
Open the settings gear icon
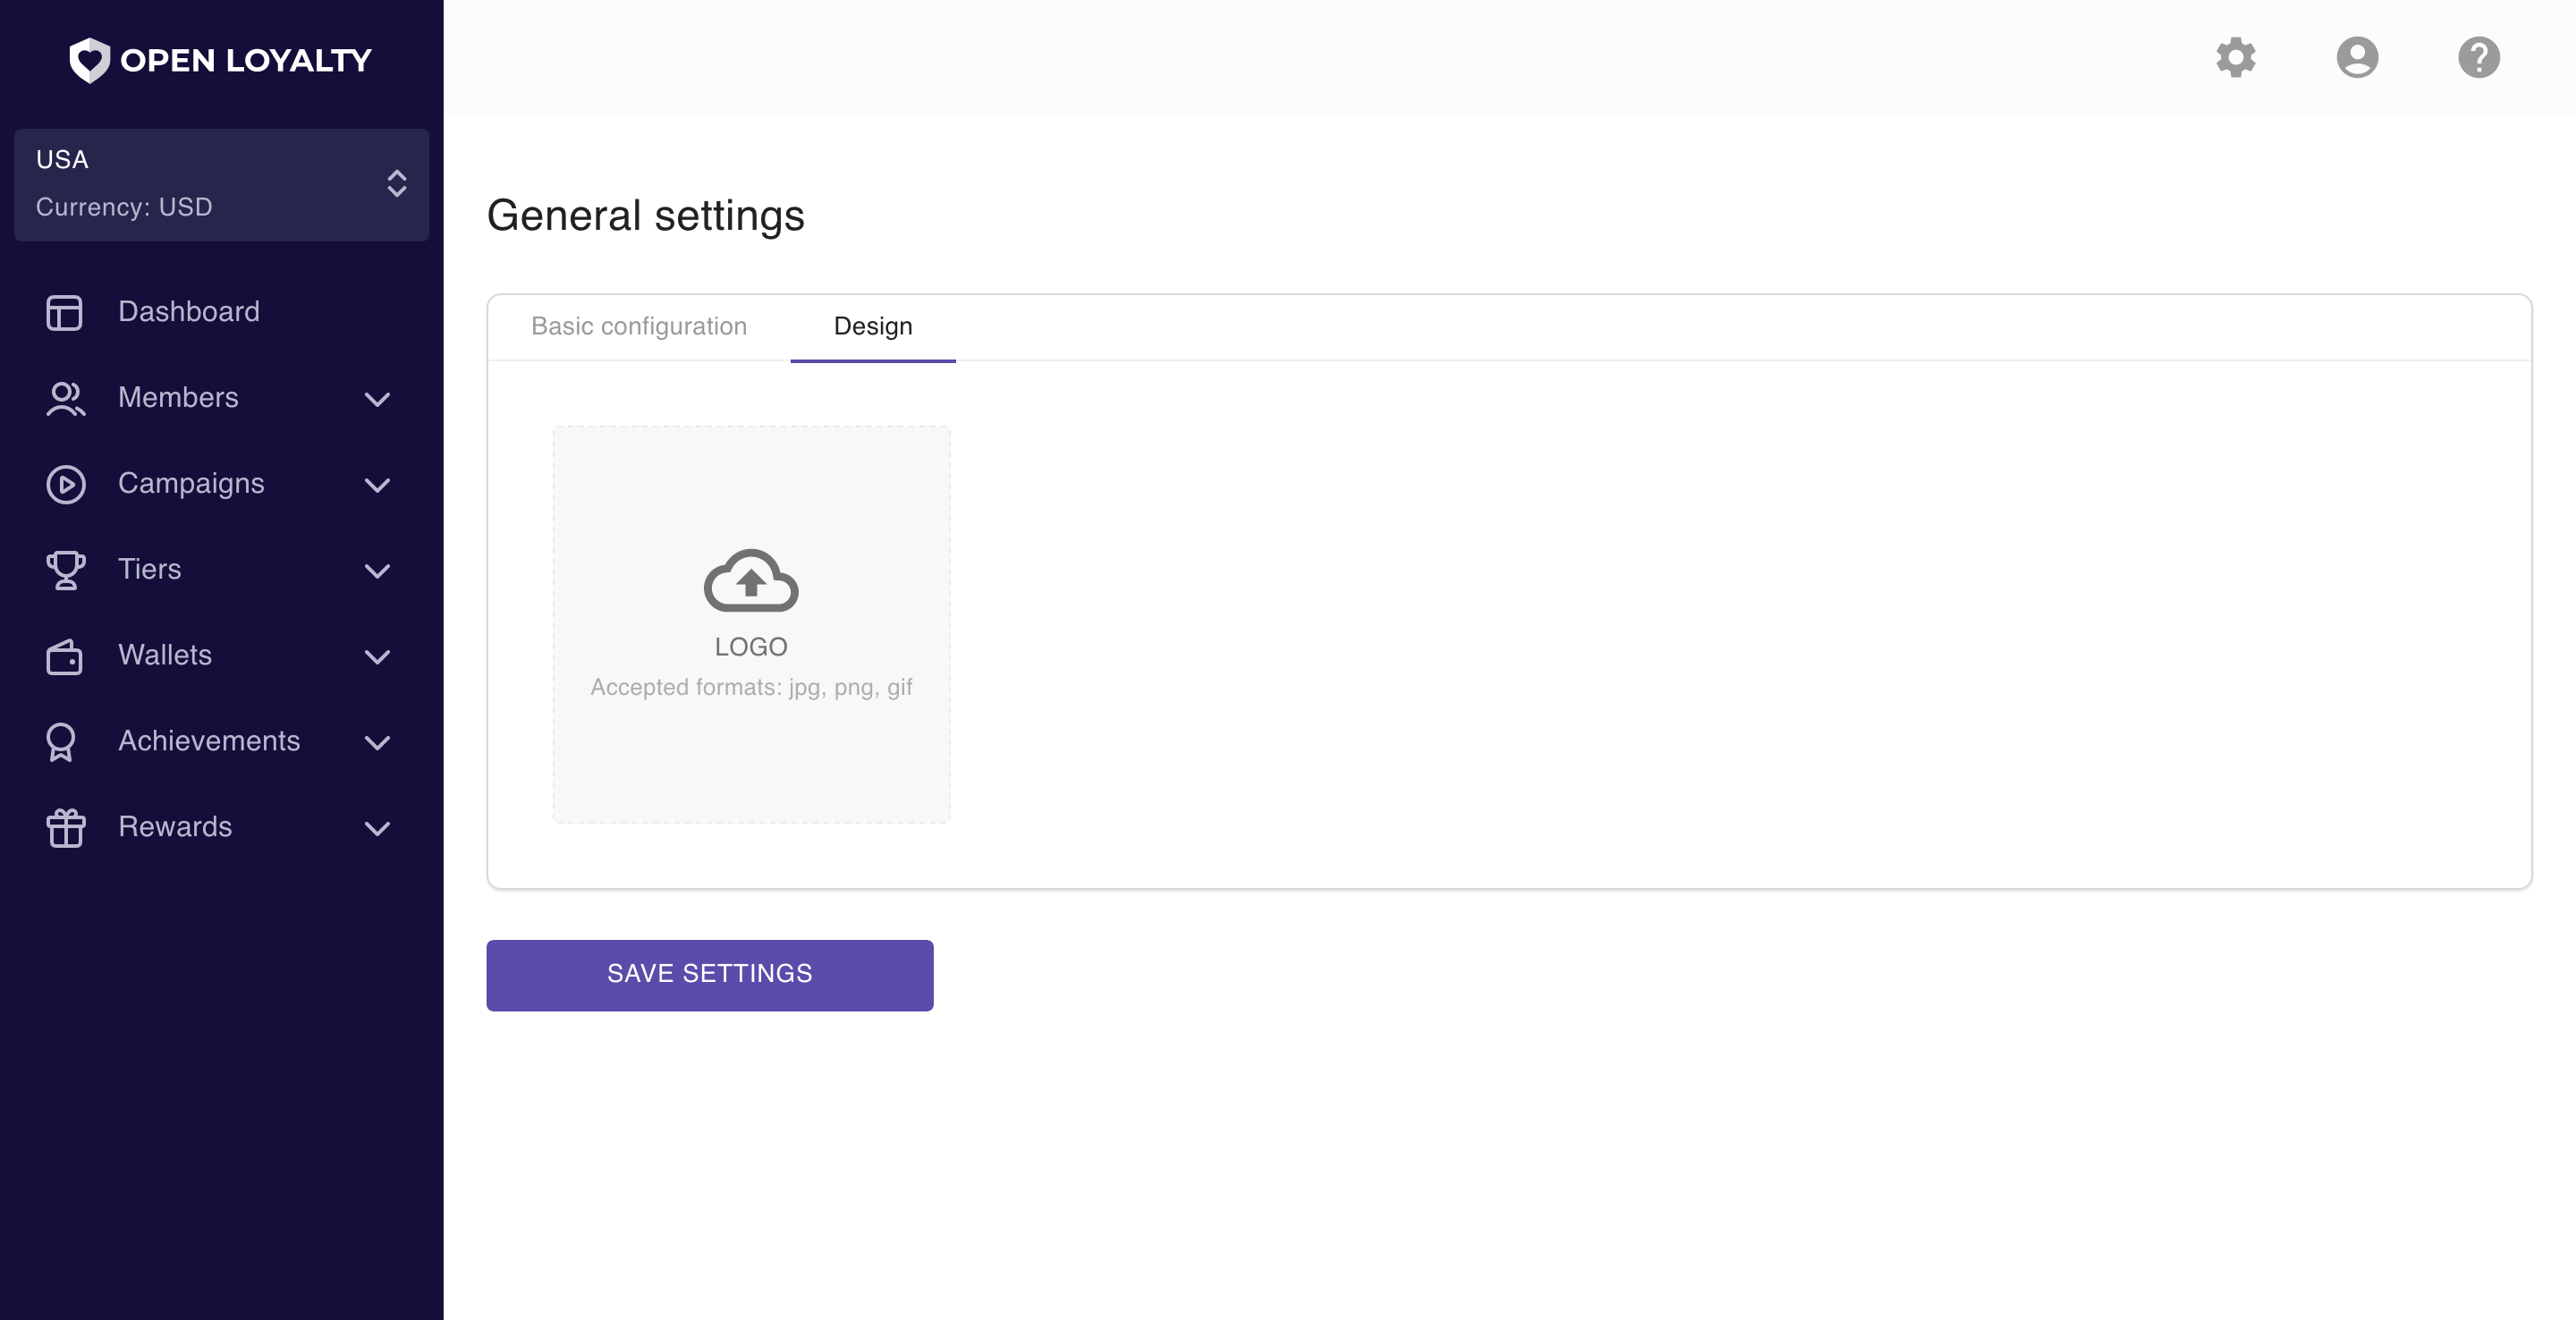2235,57
